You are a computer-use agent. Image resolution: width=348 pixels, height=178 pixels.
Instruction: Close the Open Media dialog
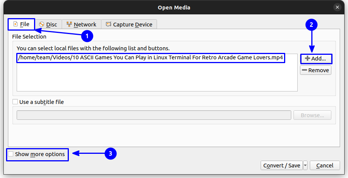coord(337,7)
